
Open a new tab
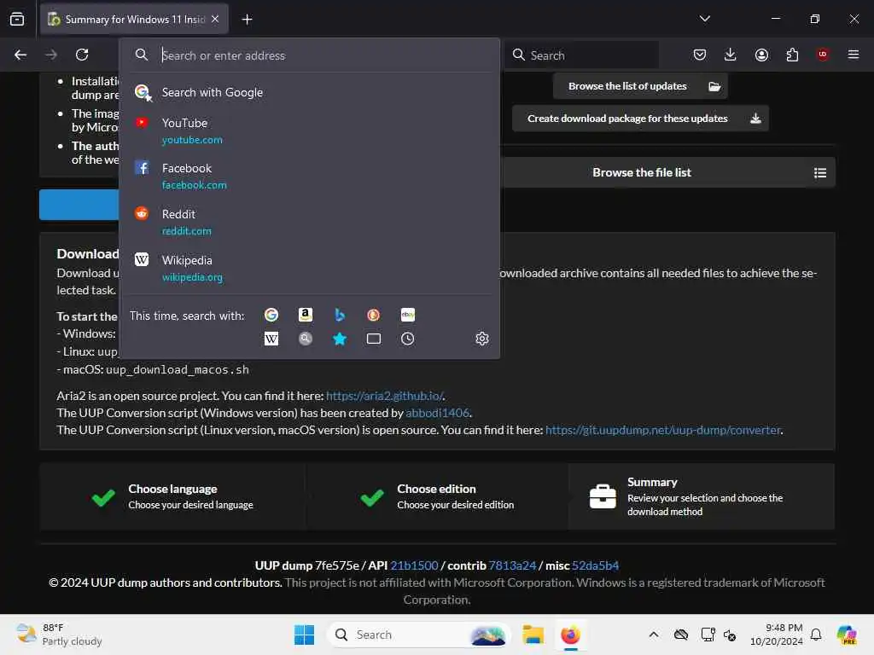pyautogui.click(x=247, y=20)
